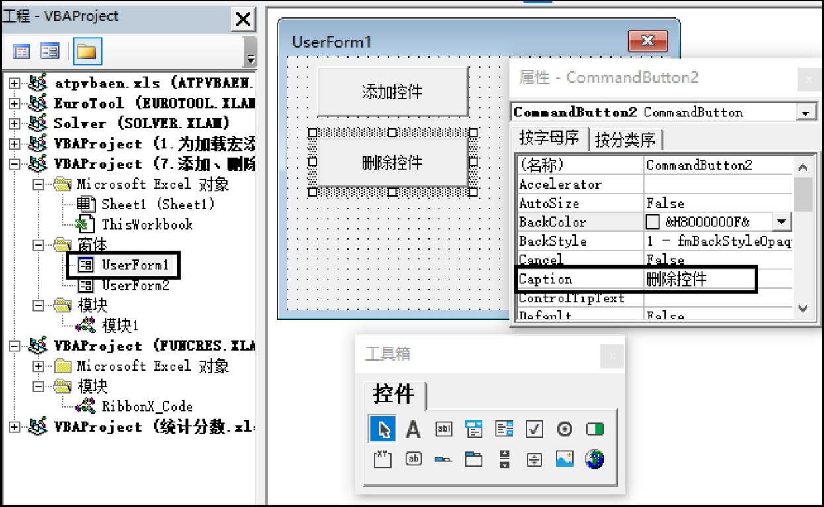Select BackStyle property row

click(x=655, y=241)
